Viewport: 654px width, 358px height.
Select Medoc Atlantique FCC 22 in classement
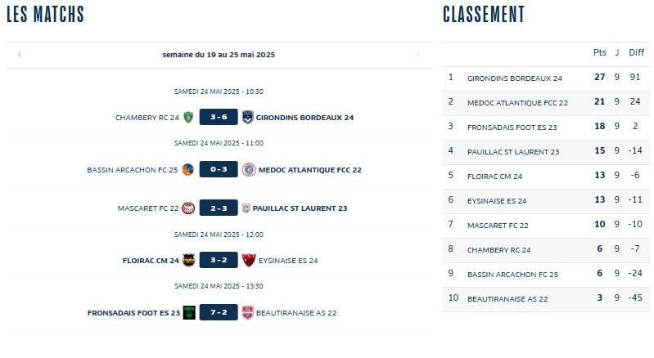517,103
